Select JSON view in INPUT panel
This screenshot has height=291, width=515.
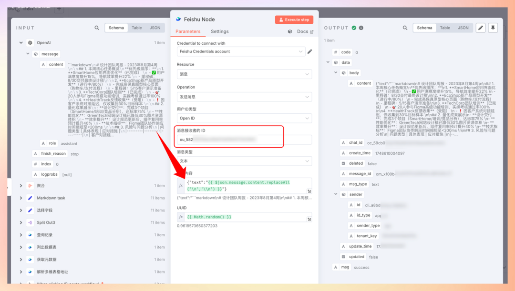(155, 28)
